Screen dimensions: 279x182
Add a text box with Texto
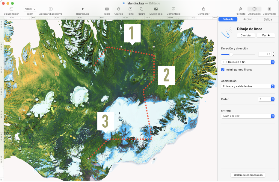coord(130,9)
